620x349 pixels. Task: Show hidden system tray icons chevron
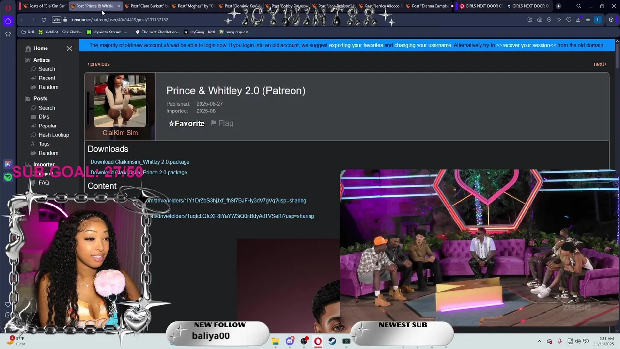coord(539,341)
